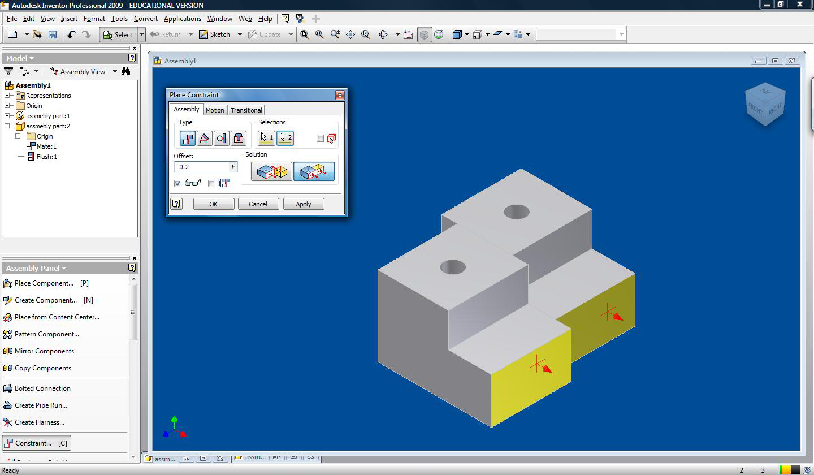Screen dimensions: 814x475
Task: Open the Applications menu
Action: 183,19
